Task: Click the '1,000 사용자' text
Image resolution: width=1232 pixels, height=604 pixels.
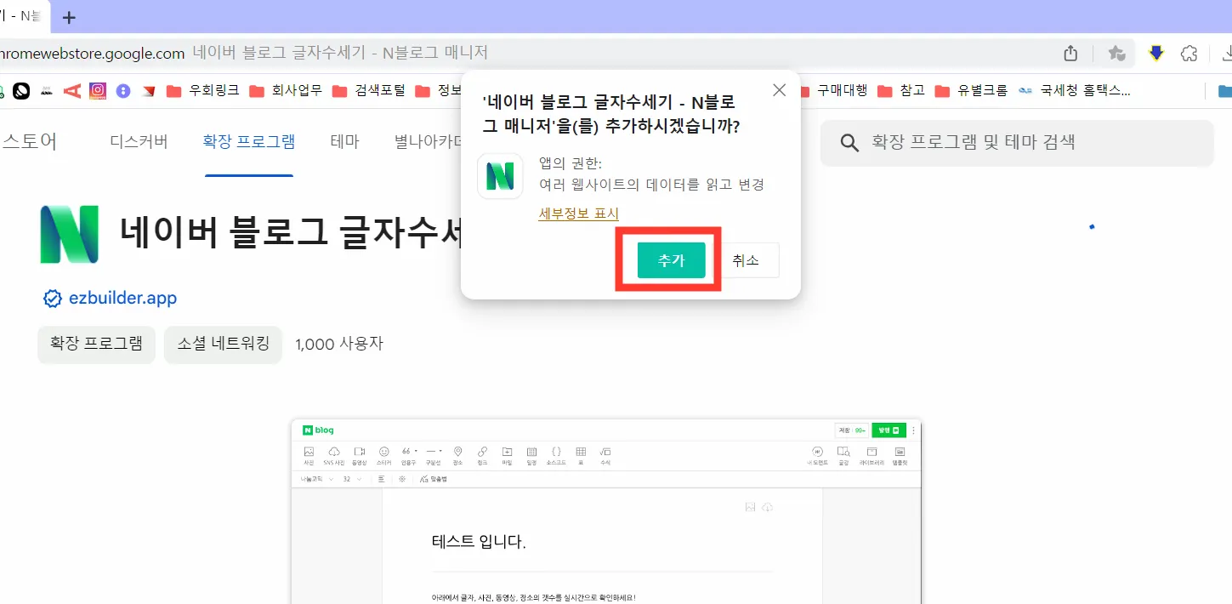Action: [339, 344]
